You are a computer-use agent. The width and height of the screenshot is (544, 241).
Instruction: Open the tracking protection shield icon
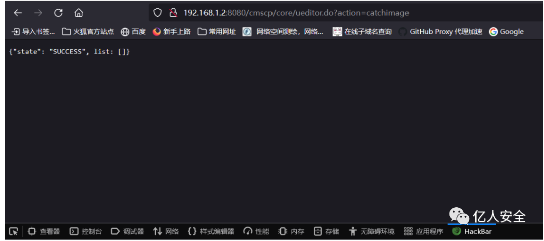(158, 13)
